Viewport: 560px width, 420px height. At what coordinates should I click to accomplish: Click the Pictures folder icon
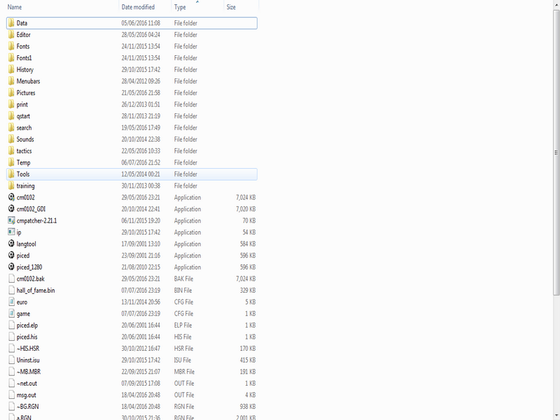(11, 93)
